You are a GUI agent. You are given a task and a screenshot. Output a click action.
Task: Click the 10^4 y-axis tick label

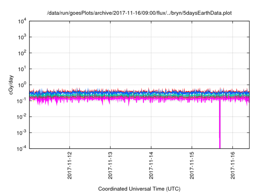pos(22,22)
